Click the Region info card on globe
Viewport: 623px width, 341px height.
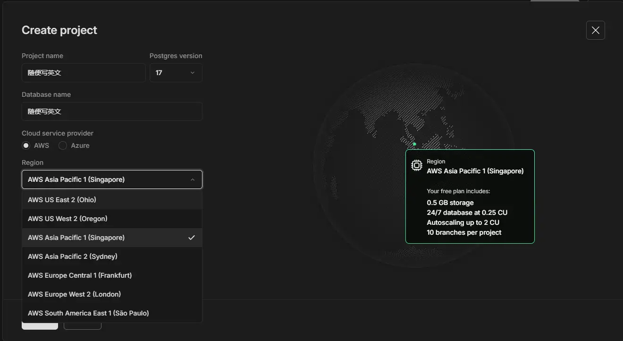click(470, 208)
